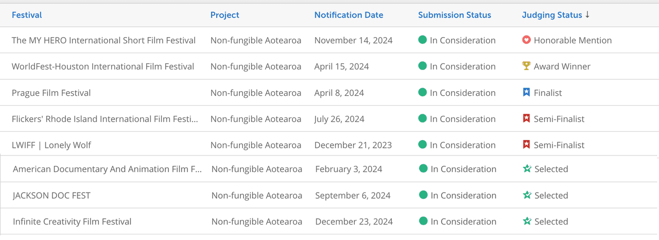The width and height of the screenshot is (659, 240).
Task: Open The MY HERO International Short Film Festival
Action: (103, 40)
